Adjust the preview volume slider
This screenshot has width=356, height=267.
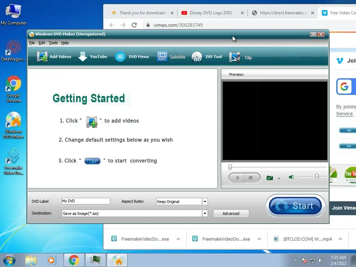tap(317, 177)
